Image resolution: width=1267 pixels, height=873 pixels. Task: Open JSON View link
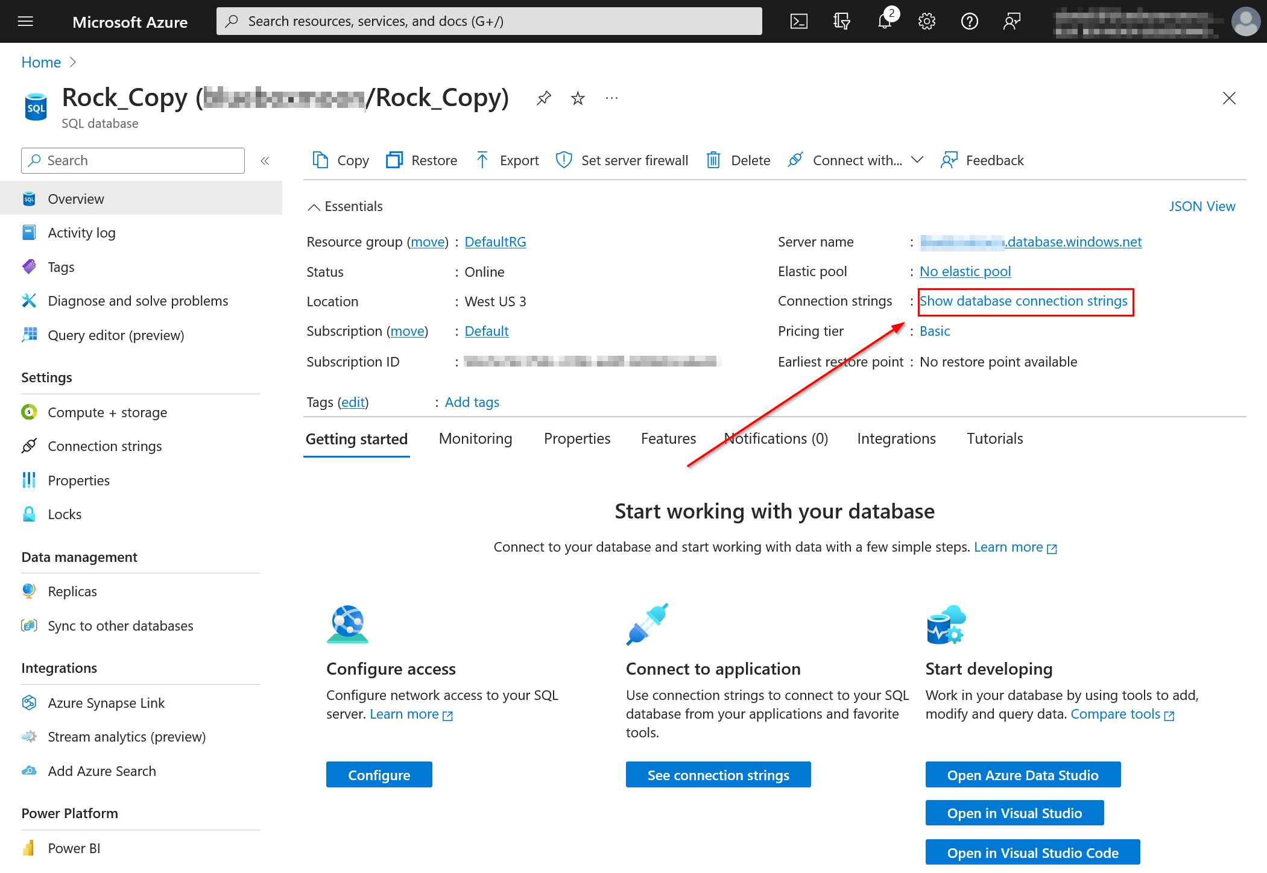click(x=1201, y=207)
